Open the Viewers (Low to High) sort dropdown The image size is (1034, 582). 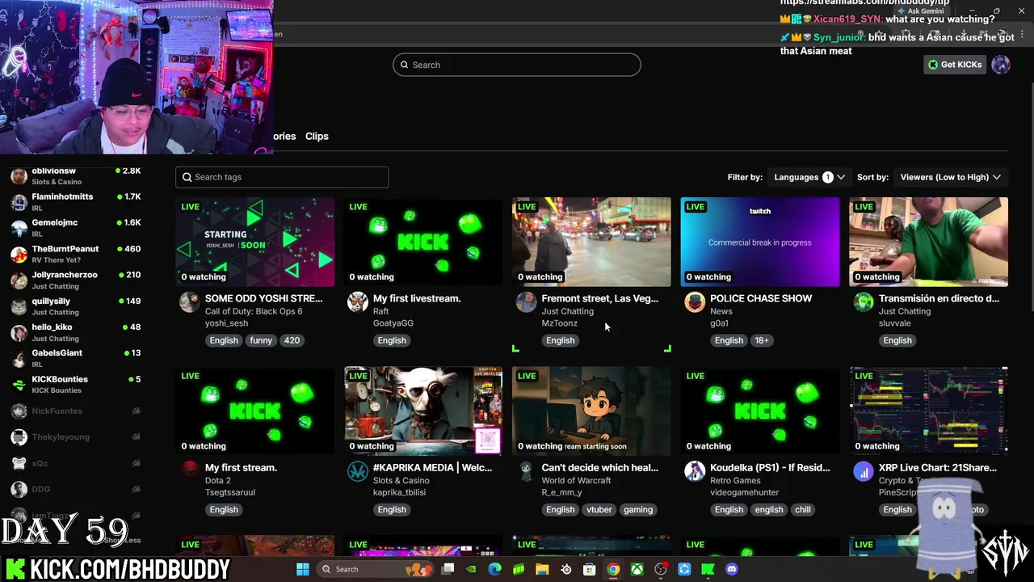tap(950, 177)
